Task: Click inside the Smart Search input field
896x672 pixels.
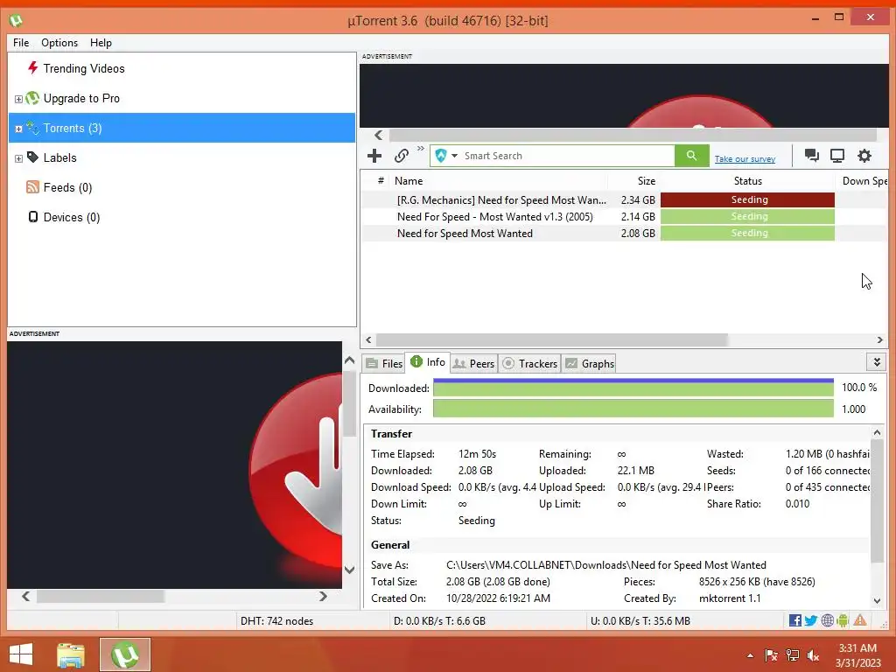Action: coord(566,156)
